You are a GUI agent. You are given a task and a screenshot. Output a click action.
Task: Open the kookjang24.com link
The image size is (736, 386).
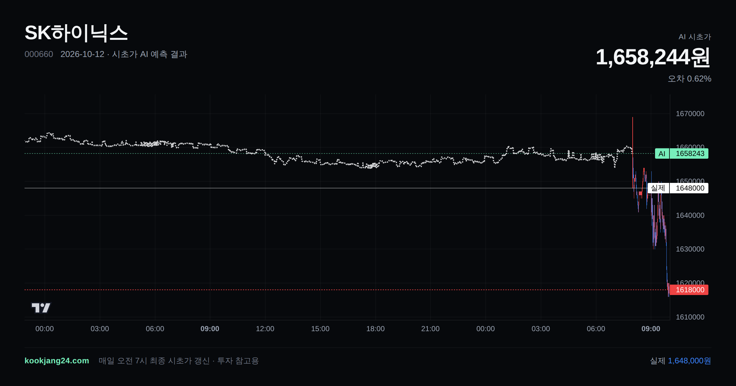(57, 361)
